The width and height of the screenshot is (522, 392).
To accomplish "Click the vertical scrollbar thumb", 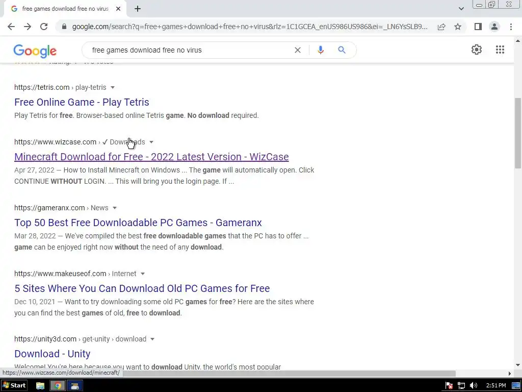I will [518, 133].
